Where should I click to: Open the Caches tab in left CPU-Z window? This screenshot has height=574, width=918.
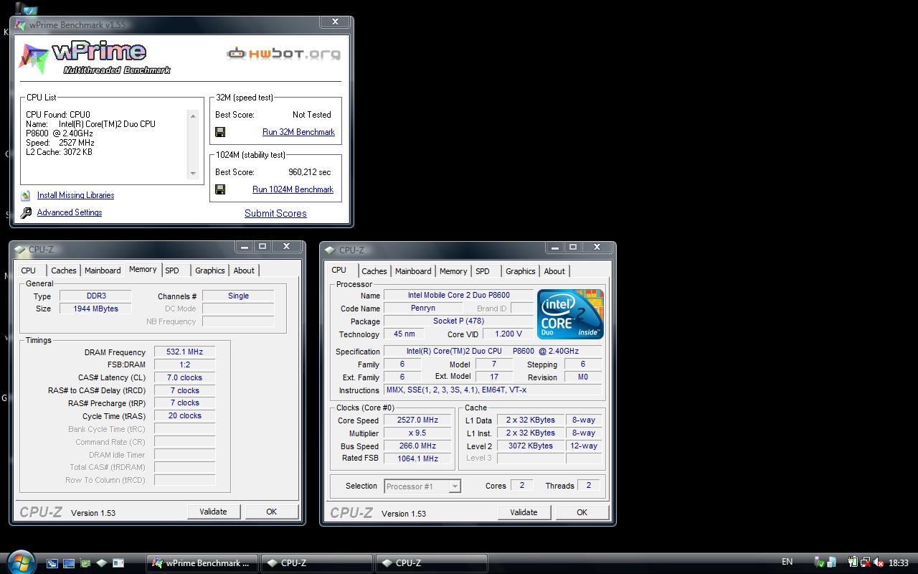(x=63, y=270)
